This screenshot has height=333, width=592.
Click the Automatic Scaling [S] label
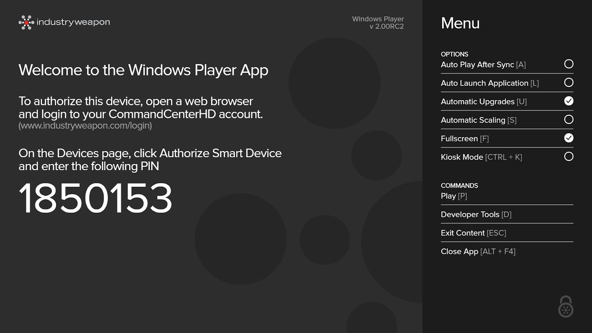[479, 120]
